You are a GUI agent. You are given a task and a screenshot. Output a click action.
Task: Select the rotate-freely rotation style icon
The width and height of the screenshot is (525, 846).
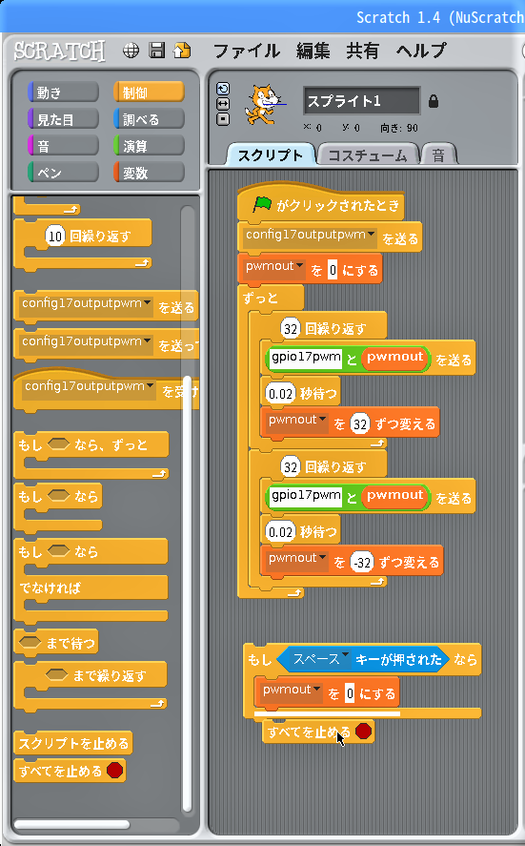(x=223, y=89)
